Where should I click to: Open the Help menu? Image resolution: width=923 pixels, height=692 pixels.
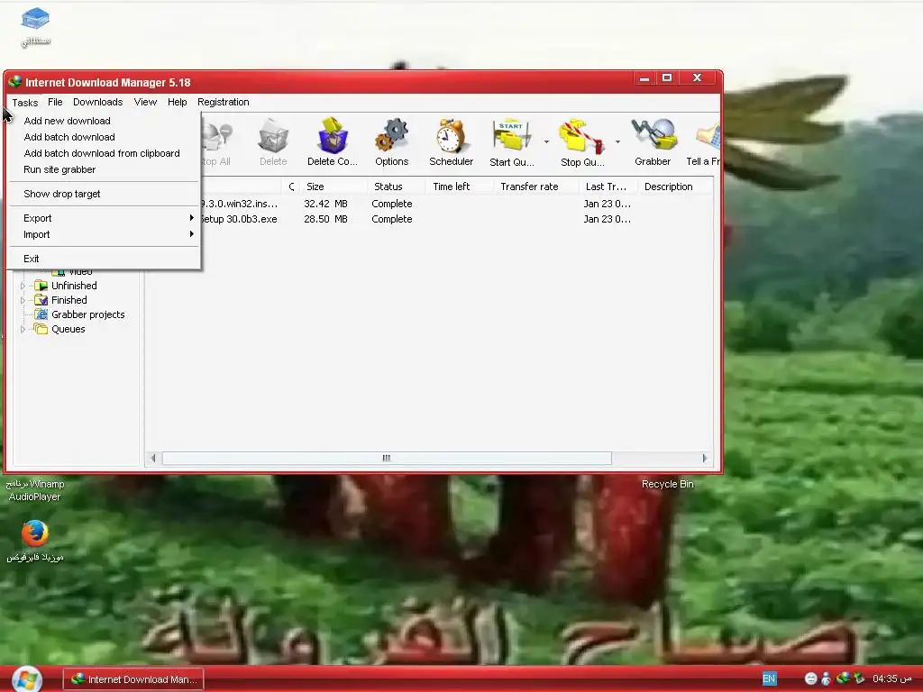178,102
